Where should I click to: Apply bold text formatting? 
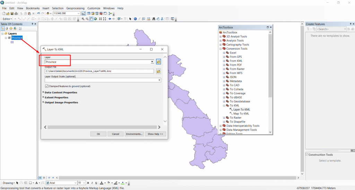click(x=88, y=183)
